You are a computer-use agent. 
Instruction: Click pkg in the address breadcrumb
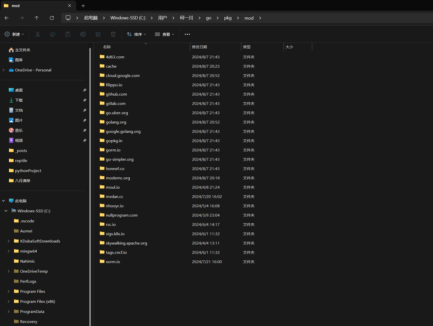(228, 18)
